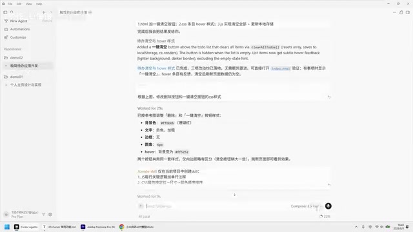Open the 03-Cursor markdown file in the taskbar
This screenshot has width=413, height=232.
click(x=59, y=227)
